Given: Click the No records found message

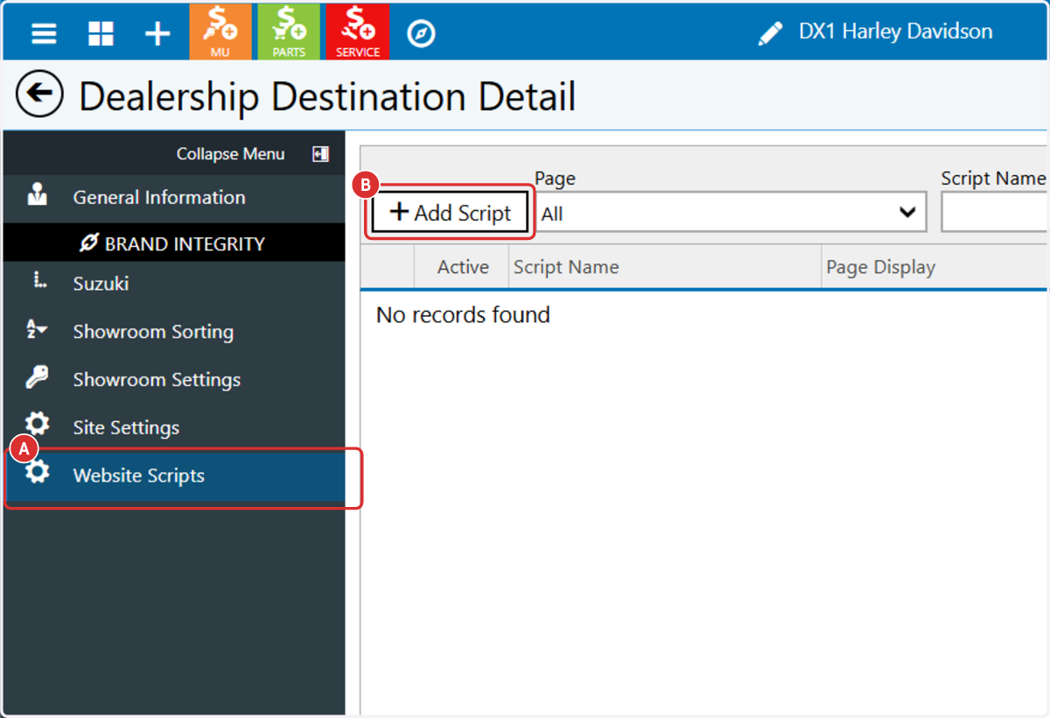Looking at the screenshot, I should point(463,315).
